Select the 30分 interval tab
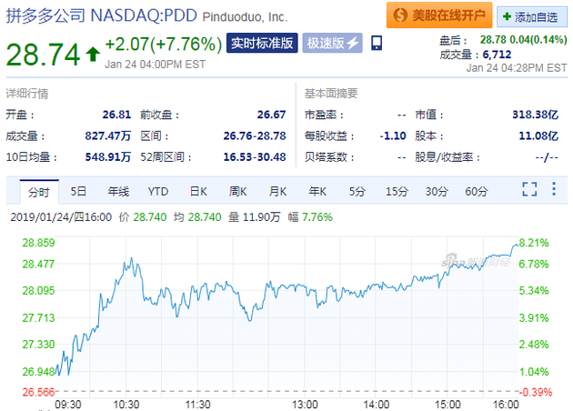Image resolution: width=573 pixels, height=411 pixels. (437, 191)
